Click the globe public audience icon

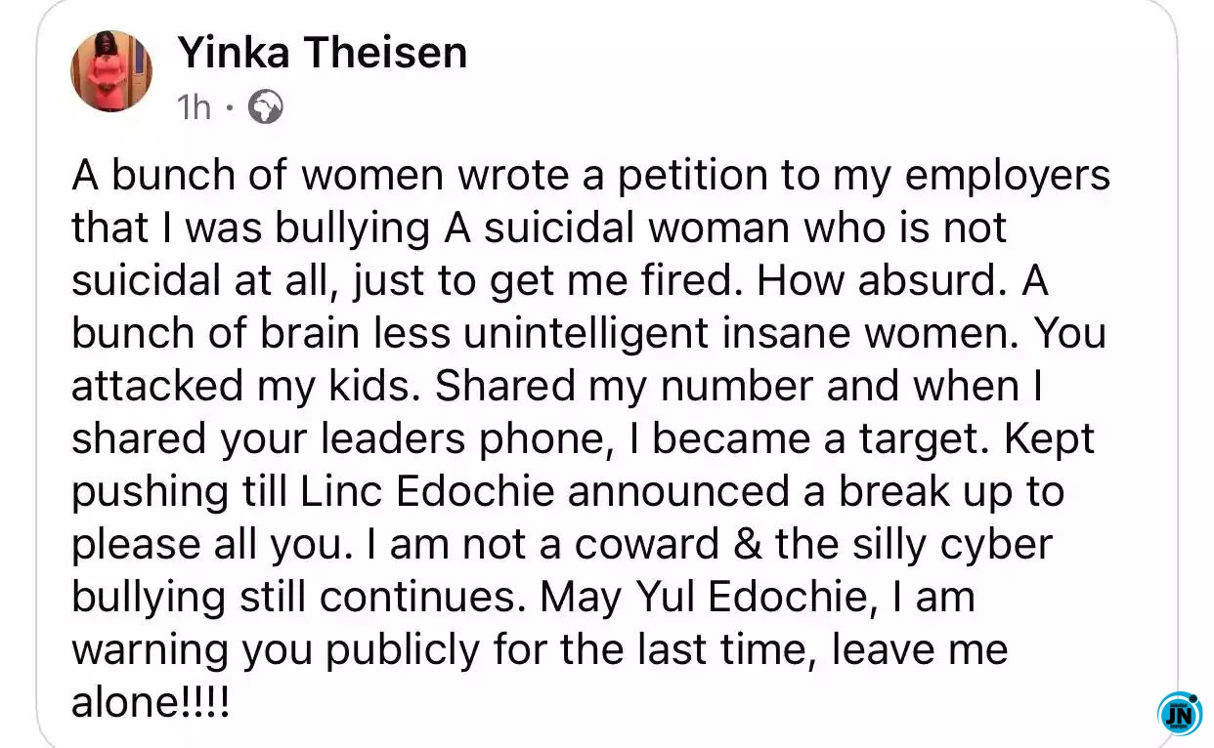click(x=265, y=107)
